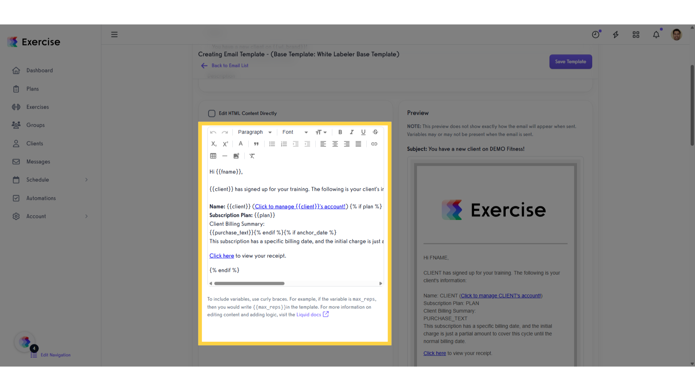Expand the Schedule submenu chevron
The width and height of the screenshot is (695, 391).
pos(87,180)
